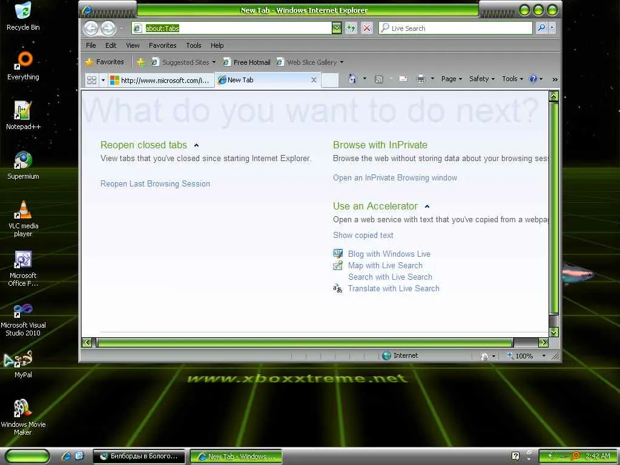620x465 pixels.
Task: Open the zoom level 100% dropdown
Action: (544, 356)
